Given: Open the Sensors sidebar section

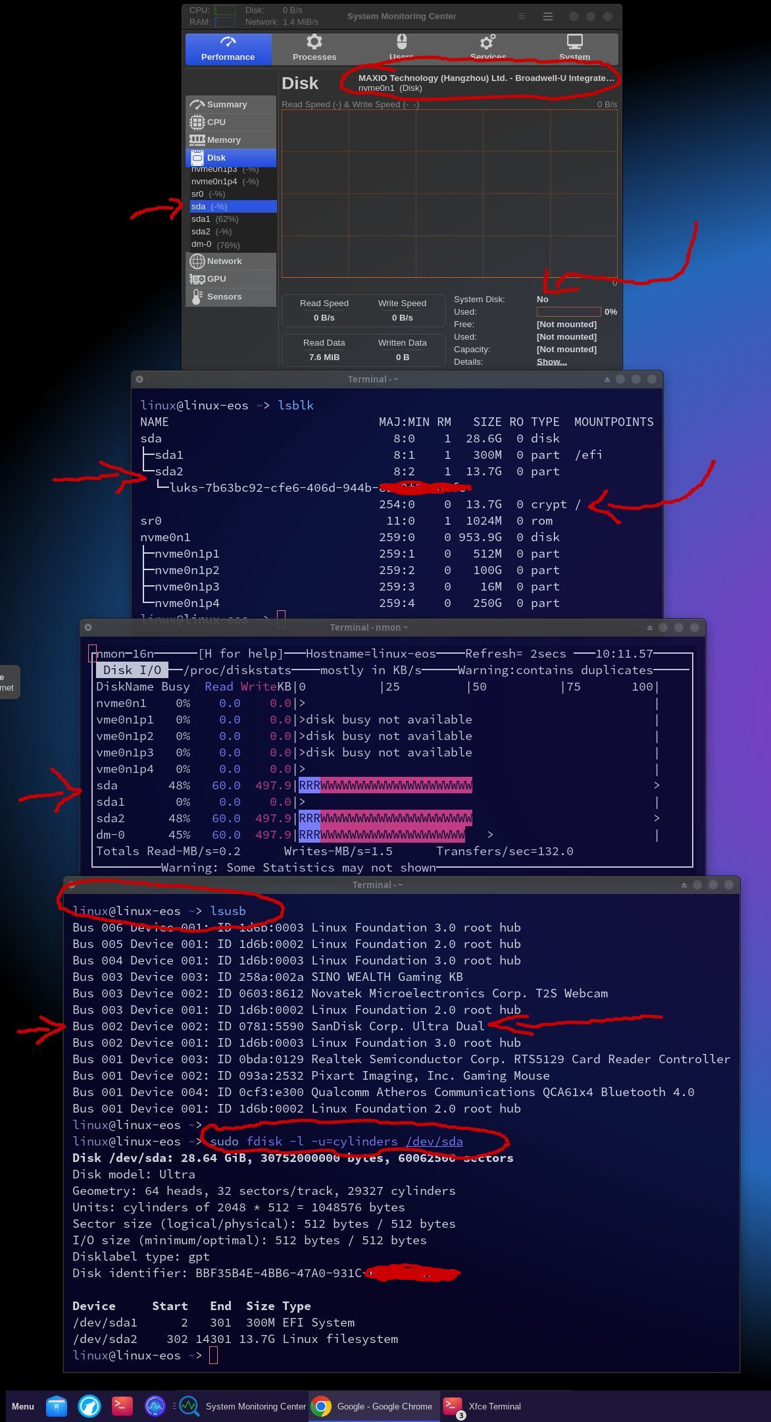Looking at the screenshot, I should point(231,297).
